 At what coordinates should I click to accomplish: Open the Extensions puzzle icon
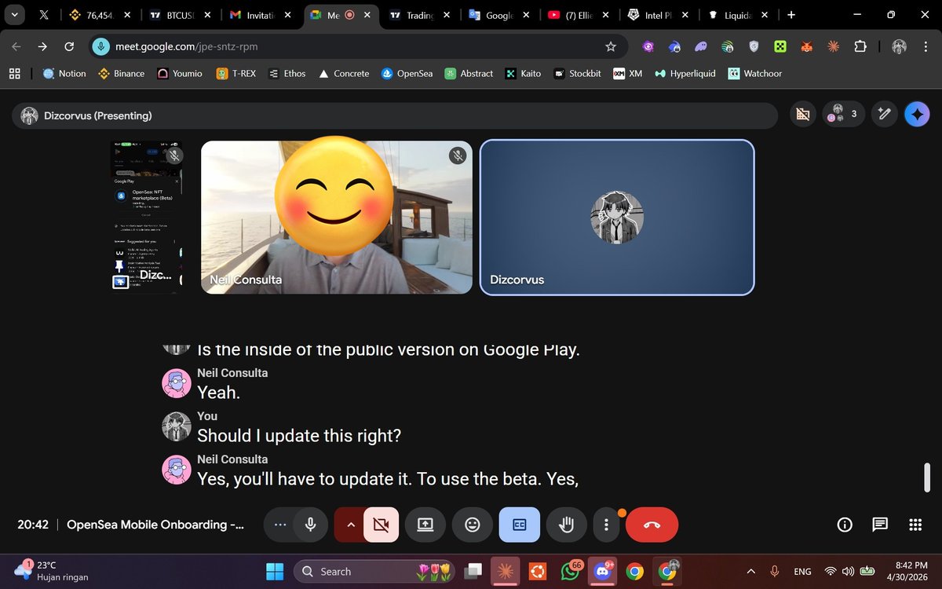pos(860,46)
